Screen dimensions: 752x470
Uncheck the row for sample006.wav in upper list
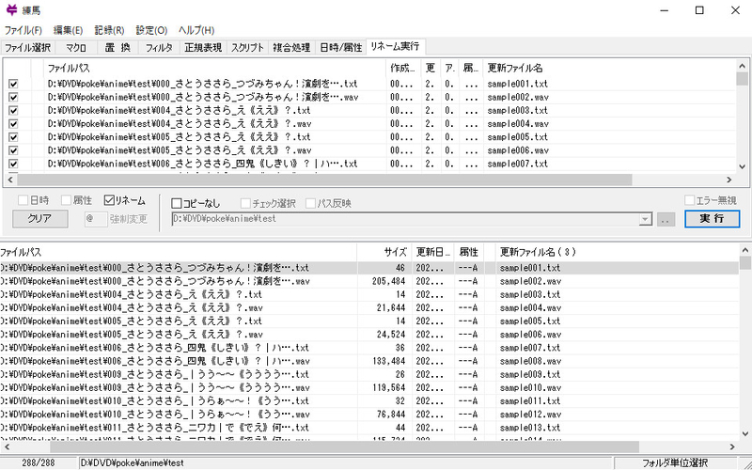[x=13, y=150]
